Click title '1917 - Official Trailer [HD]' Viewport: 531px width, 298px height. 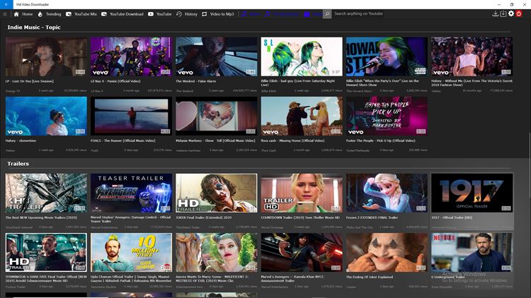[x=452, y=217]
